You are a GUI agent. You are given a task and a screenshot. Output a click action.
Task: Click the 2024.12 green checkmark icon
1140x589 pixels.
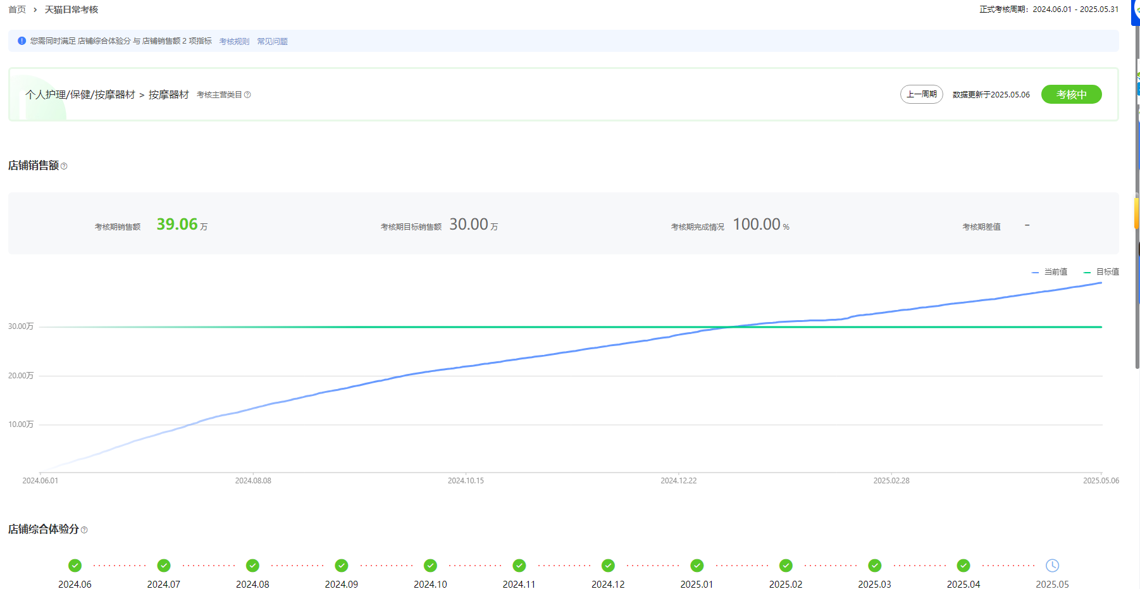click(x=608, y=566)
